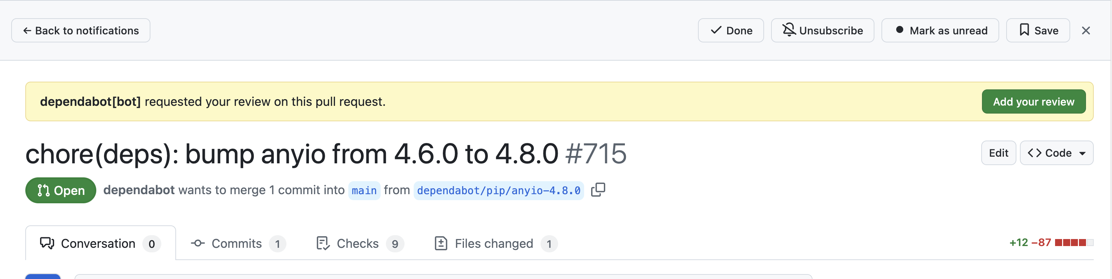Click pull request number #715
This screenshot has height=279, width=1112.
tap(596, 154)
